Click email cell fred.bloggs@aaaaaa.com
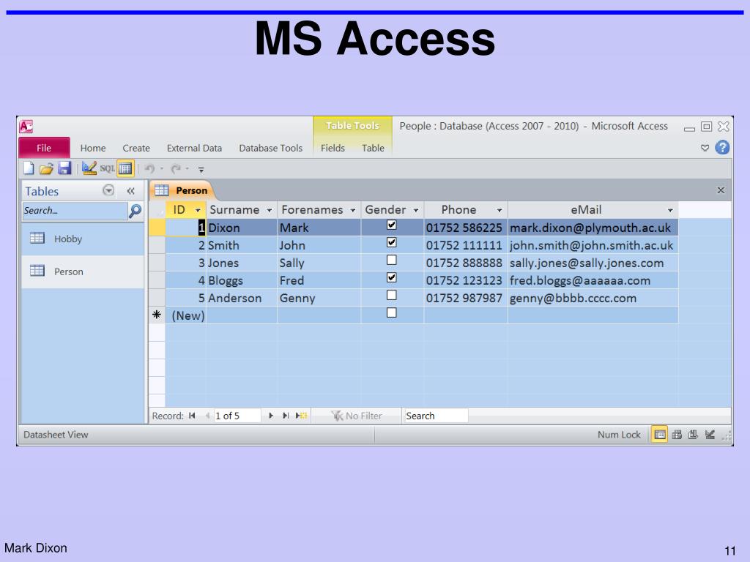Screen dimensions: 750x562 pyautogui.click(x=593, y=280)
